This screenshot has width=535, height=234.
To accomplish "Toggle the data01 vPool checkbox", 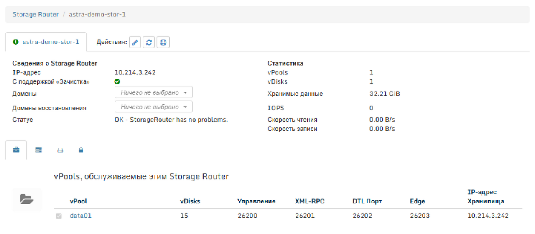I will point(59,216).
